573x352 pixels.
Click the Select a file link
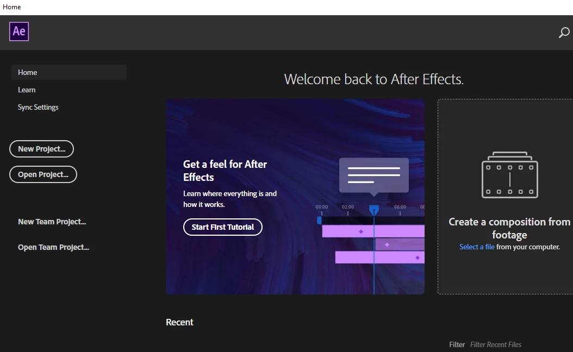(x=477, y=247)
